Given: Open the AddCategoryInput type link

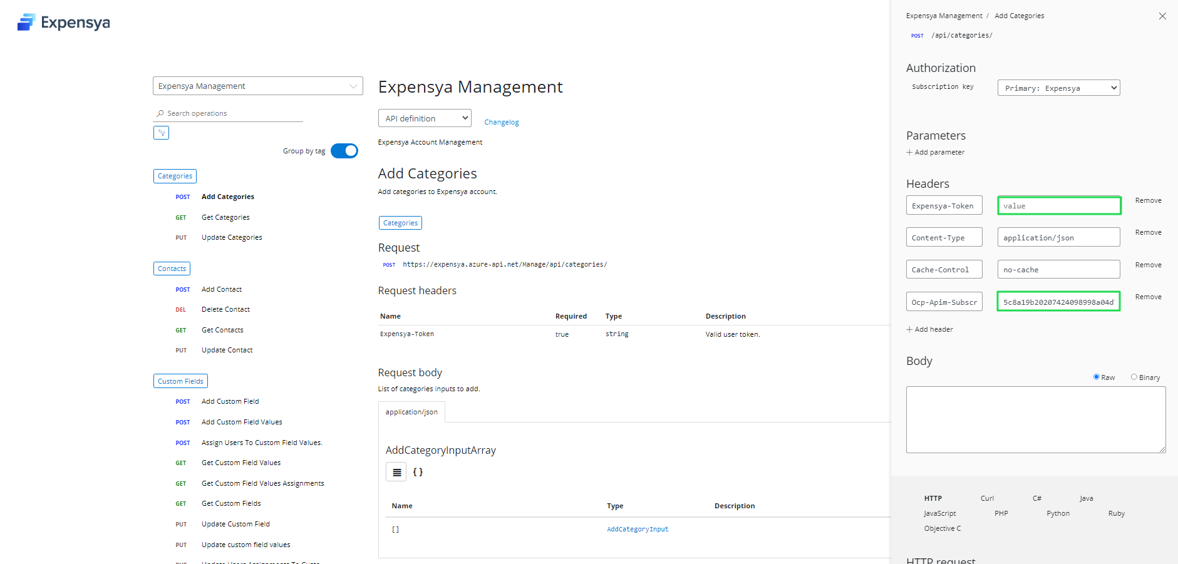Looking at the screenshot, I should click(638, 529).
